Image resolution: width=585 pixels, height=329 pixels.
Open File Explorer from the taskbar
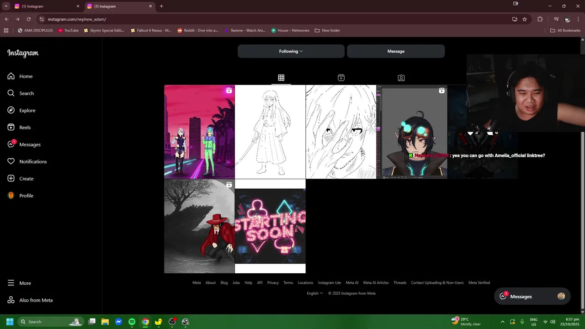click(105, 322)
